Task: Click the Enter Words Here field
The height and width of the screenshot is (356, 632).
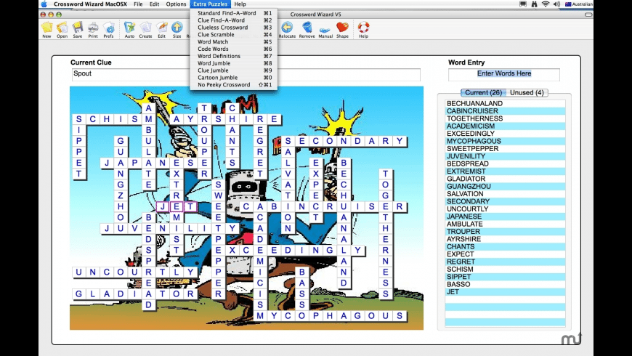Action: (504, 75)
